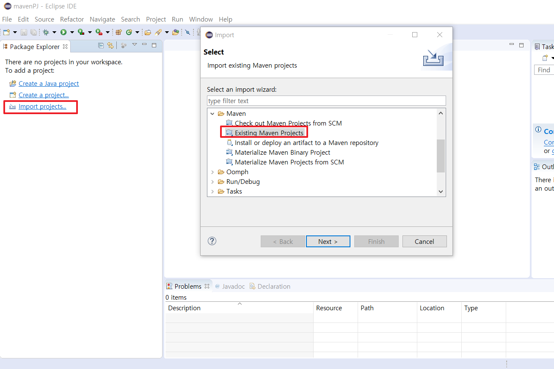Select Materialize Maven Projects from SCM
The height and width of the screenshot is (369, 554).
289,162
